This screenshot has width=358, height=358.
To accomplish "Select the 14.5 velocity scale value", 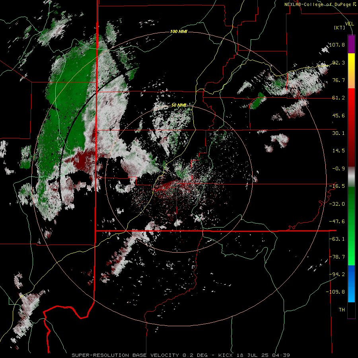I will tap(339, 151).
